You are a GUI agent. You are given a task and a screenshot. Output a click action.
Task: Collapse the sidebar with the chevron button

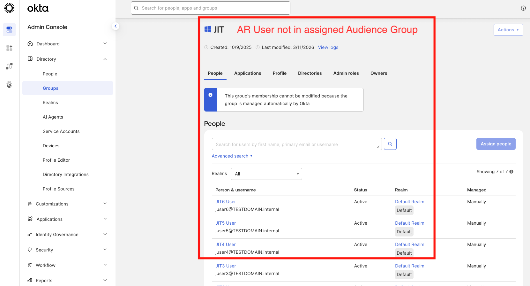click(x=116, y=26)
